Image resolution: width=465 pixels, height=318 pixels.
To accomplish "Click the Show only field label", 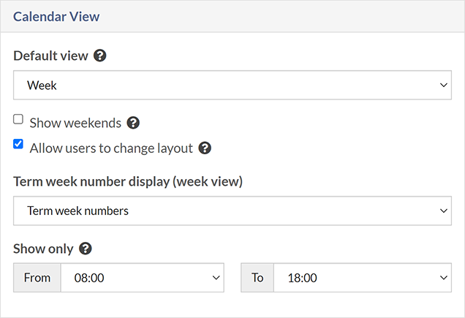I will pyautogui.click(x=43, y=249).
